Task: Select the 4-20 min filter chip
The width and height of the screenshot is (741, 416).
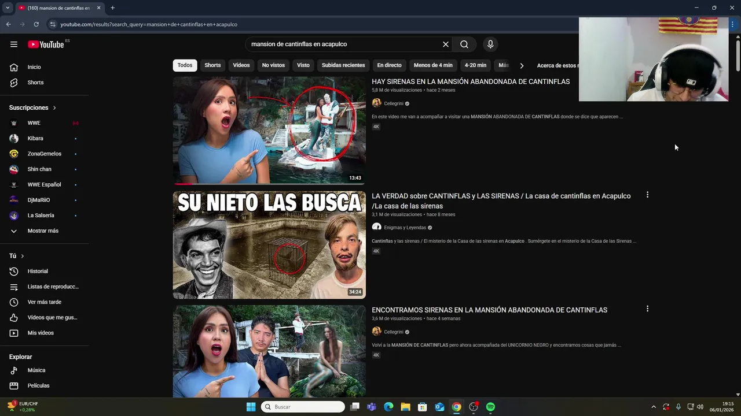Action: click(x=475, y=65)
